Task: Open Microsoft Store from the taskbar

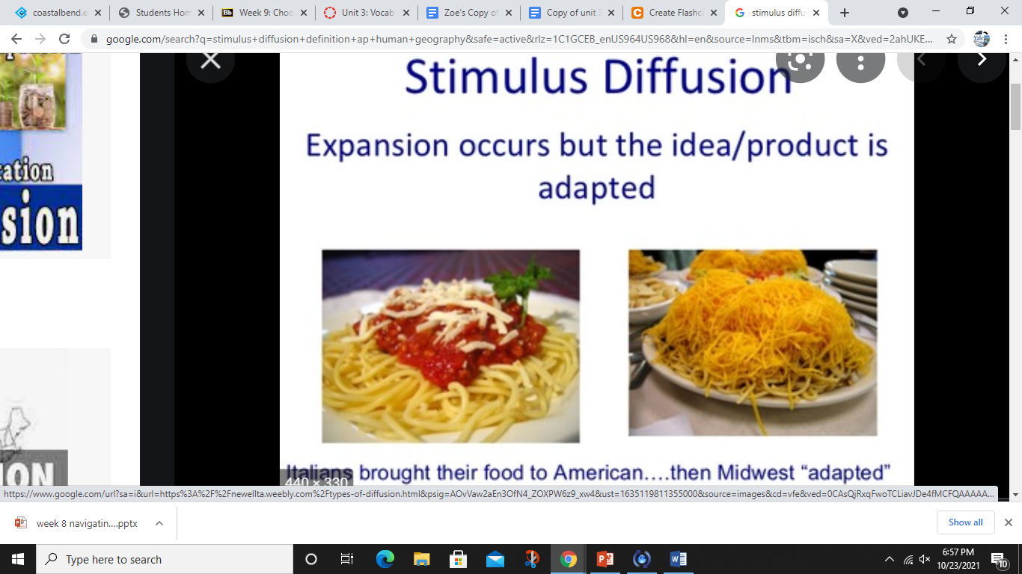Action: [457, 559]
